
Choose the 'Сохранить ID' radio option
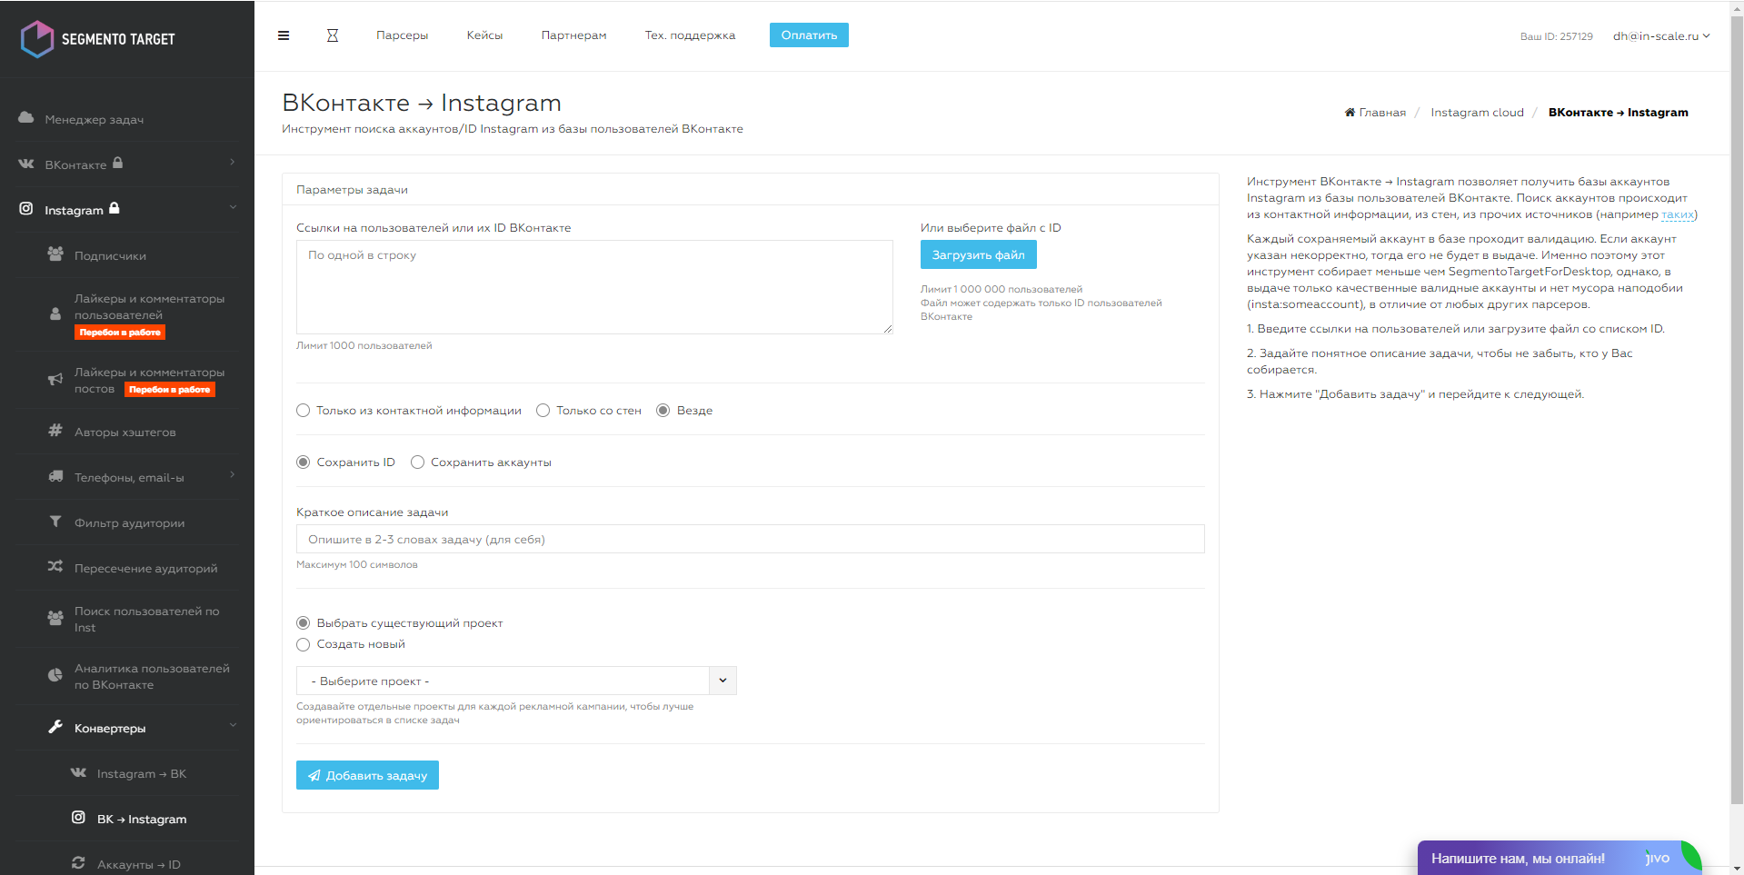304,462
